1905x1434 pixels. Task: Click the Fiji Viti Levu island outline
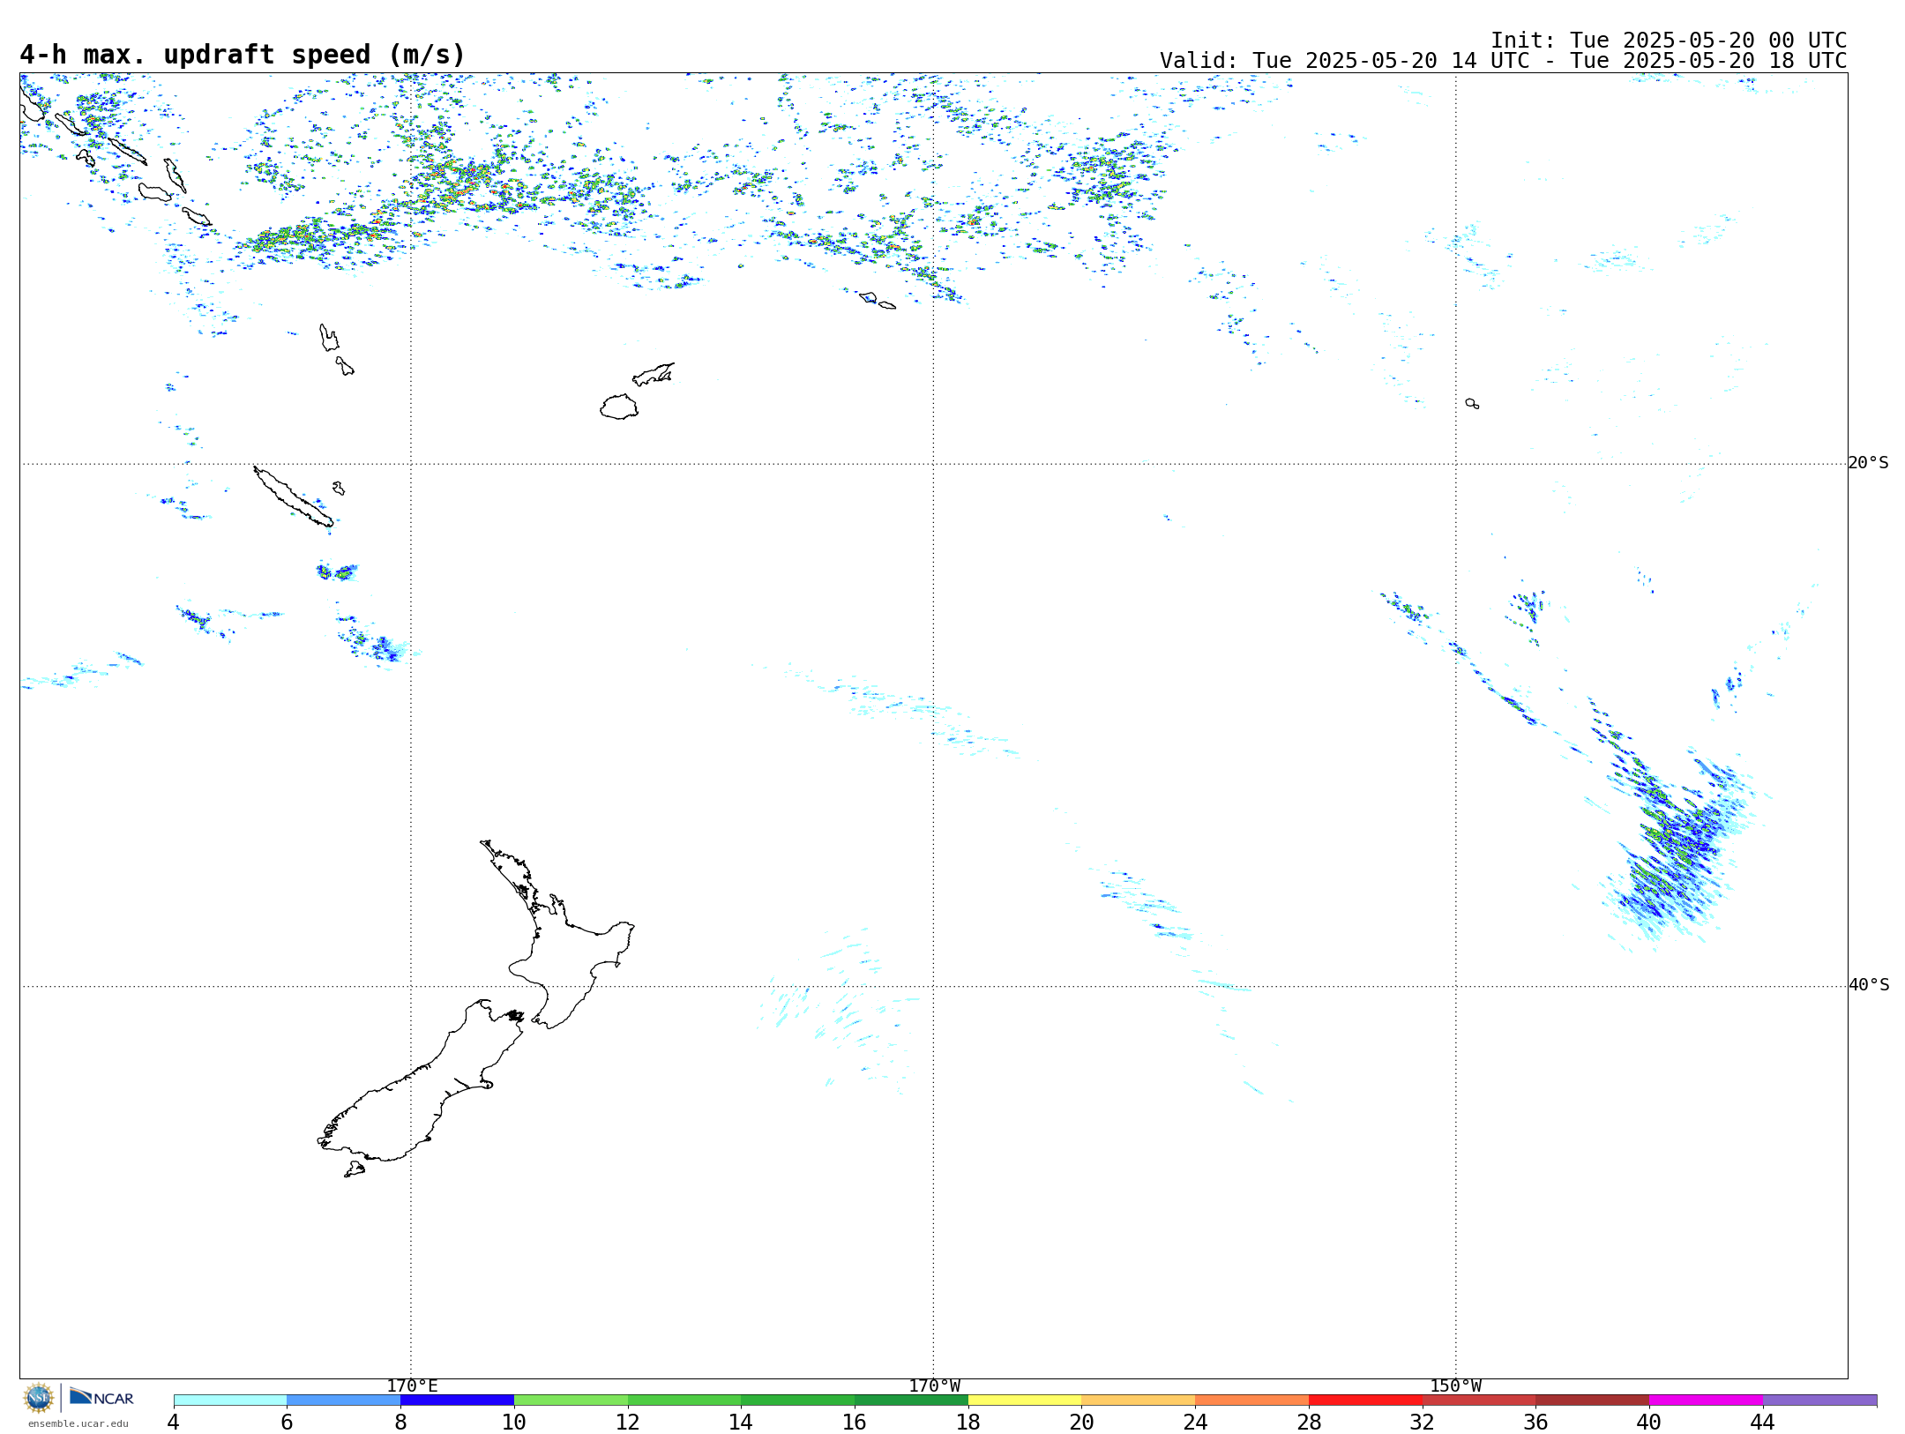point(619,407)
